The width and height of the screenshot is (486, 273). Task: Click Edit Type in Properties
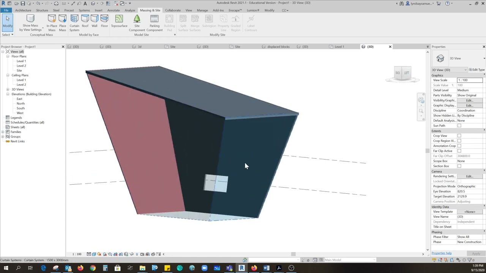click(x=477, y=70)
